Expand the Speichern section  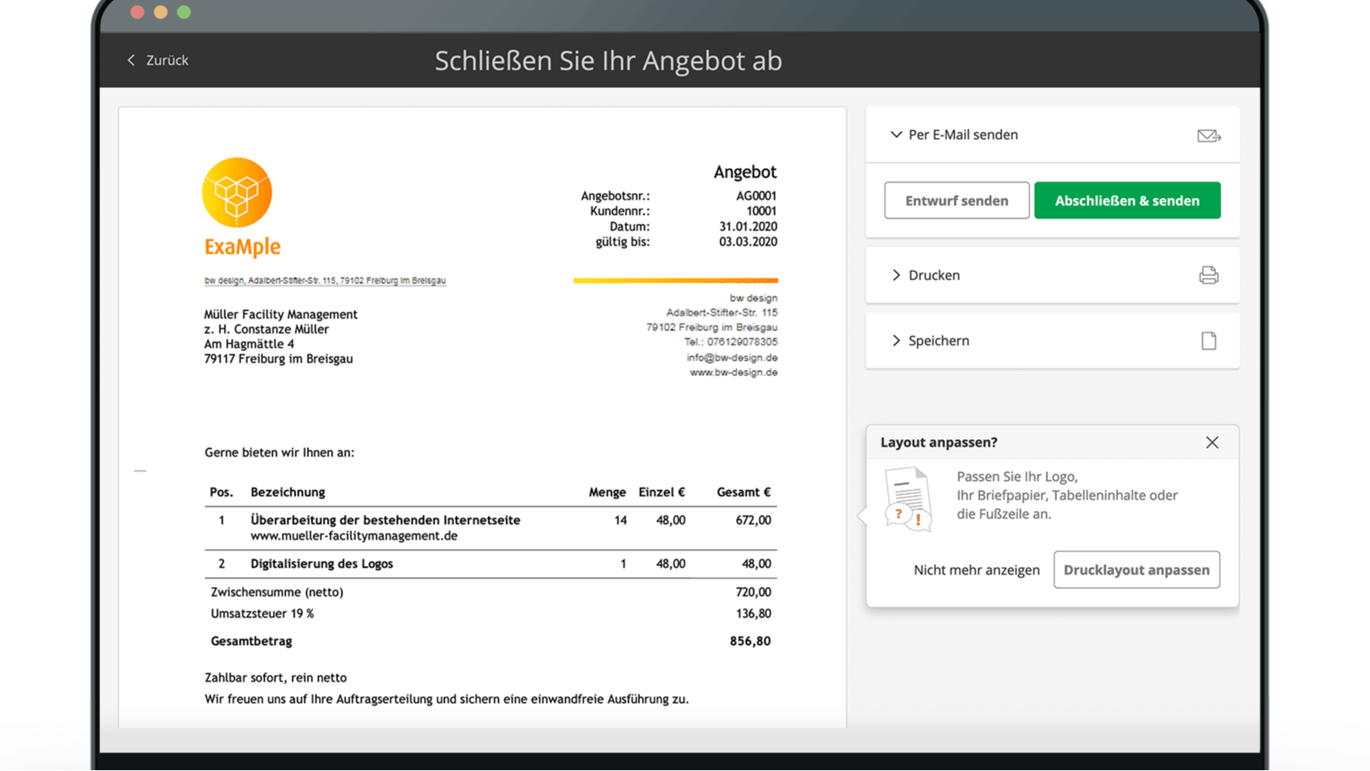tap(895, 341)
